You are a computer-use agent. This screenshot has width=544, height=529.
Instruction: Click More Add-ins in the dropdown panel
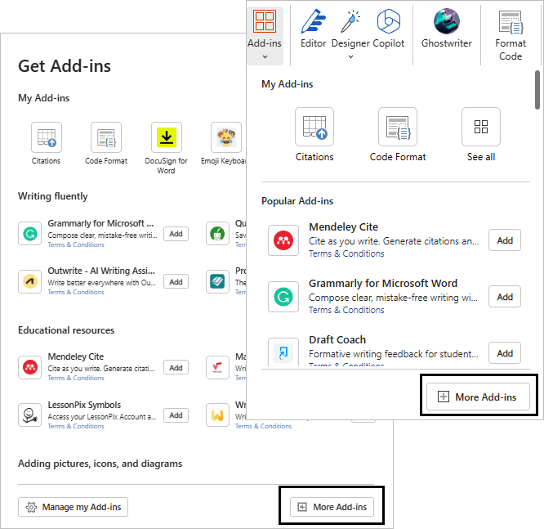pos(478,397)
